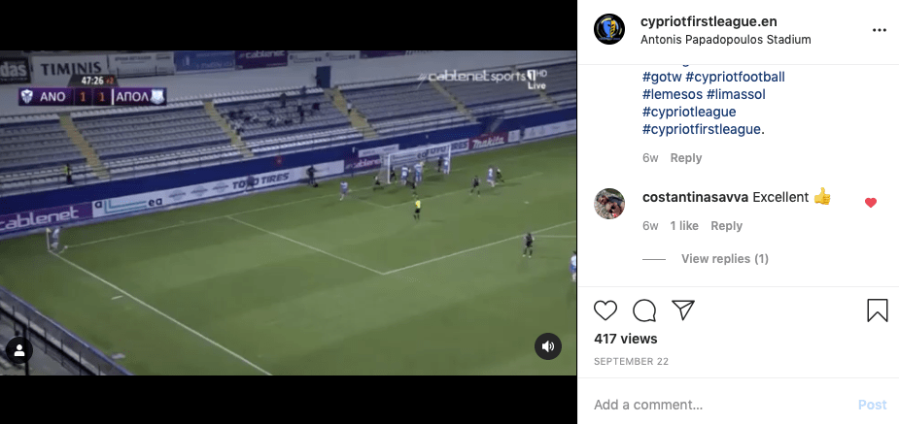View costantinasavva's comment 1 like count
The width and height of the screenshot is (899, 424).
684,226
